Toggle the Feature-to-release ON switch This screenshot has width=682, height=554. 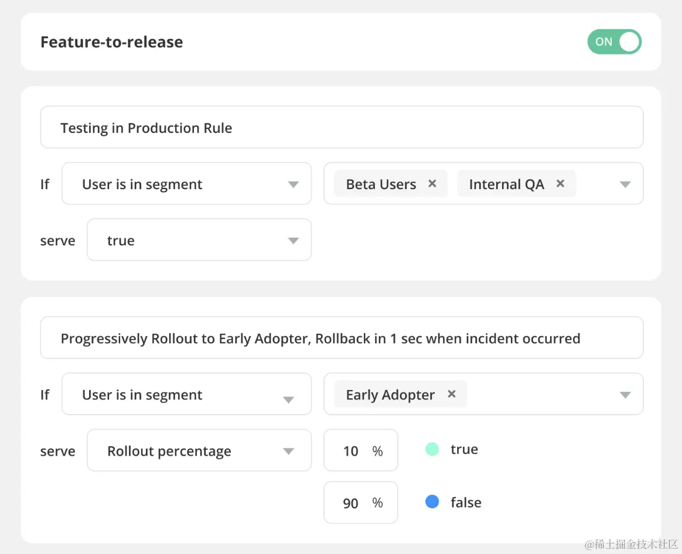click(615, 42)
